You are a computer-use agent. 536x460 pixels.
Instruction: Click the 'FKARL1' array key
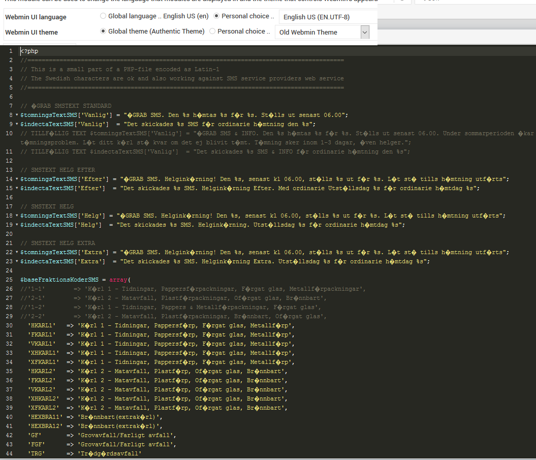[42, 335]
